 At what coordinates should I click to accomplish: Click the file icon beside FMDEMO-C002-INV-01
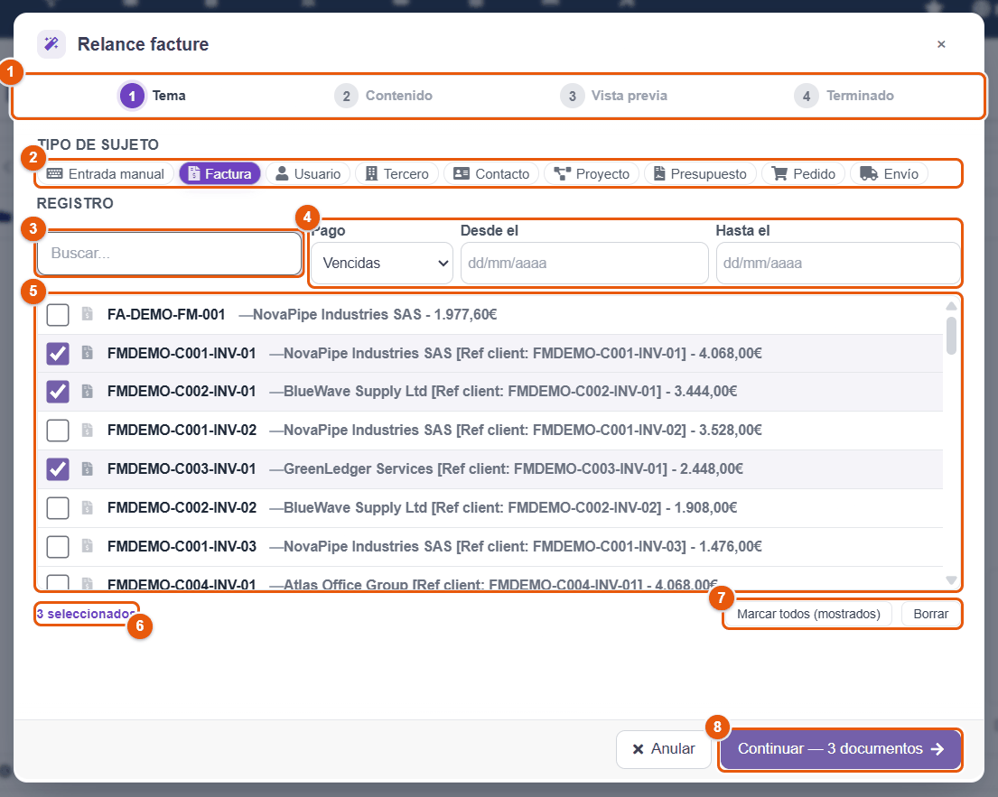pyautogui.click(x=88, y=391)
